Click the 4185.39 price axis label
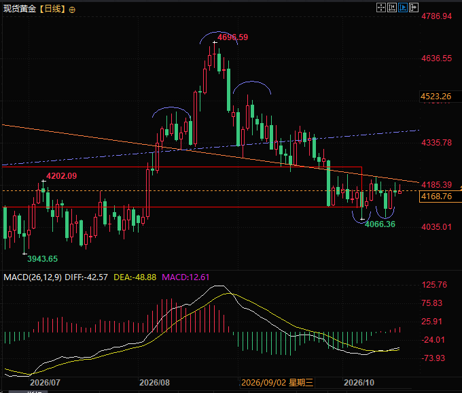 point(436,185)
